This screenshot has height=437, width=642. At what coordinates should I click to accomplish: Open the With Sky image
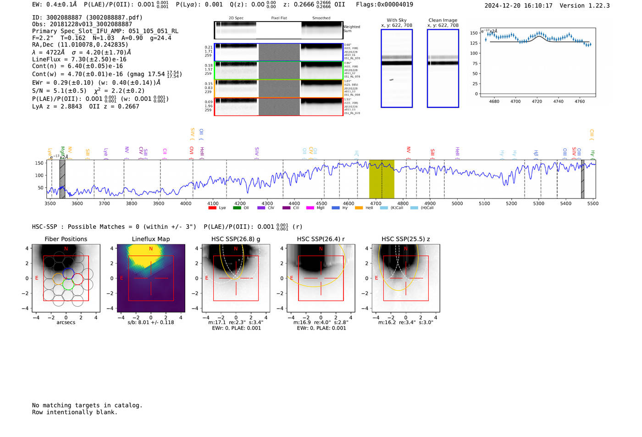tap(397, 68)
